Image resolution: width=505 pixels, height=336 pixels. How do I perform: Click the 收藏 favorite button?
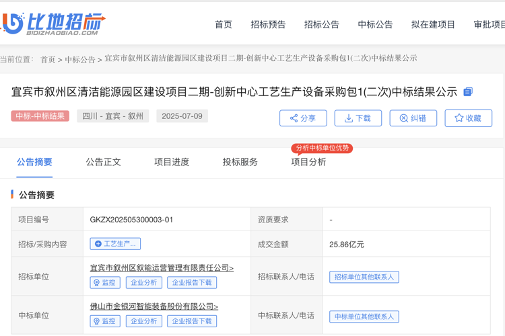[x=468, y=118]
